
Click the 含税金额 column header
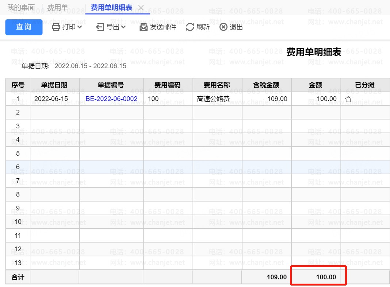tap(266, 85)
